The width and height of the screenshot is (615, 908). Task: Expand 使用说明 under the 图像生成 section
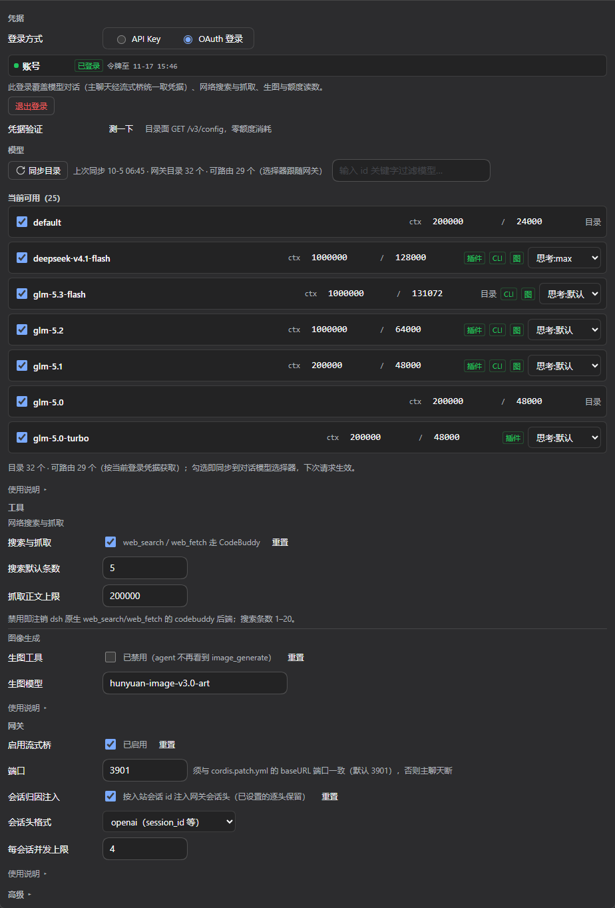(27, 708)
